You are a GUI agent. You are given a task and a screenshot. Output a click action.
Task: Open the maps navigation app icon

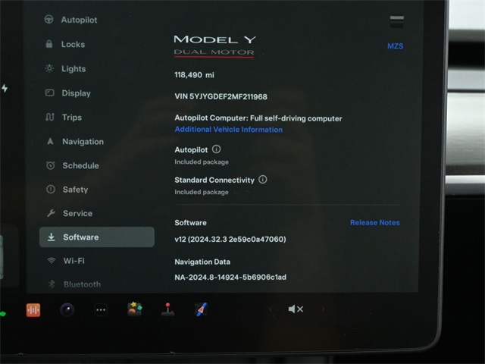[202, 309]
